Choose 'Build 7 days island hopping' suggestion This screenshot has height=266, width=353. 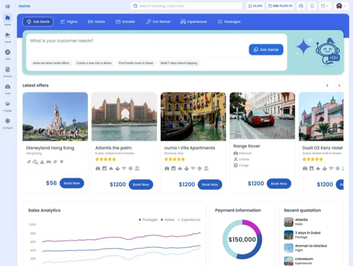pyautogui.click(x=179, y=63)
